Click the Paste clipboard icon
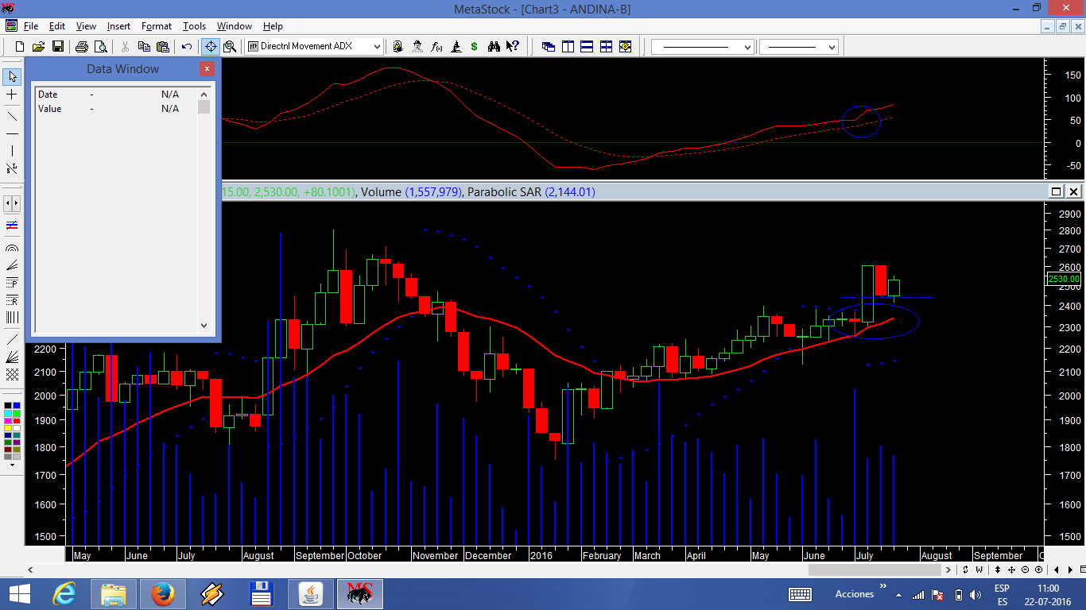The width and height of the screenshot is (1086, 610). click(x=163, y=46)
